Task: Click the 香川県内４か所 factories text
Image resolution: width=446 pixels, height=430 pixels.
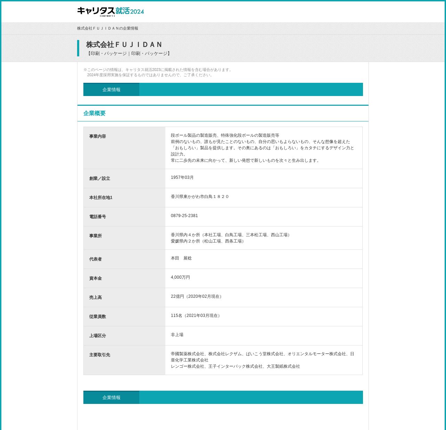Action: 231,235
